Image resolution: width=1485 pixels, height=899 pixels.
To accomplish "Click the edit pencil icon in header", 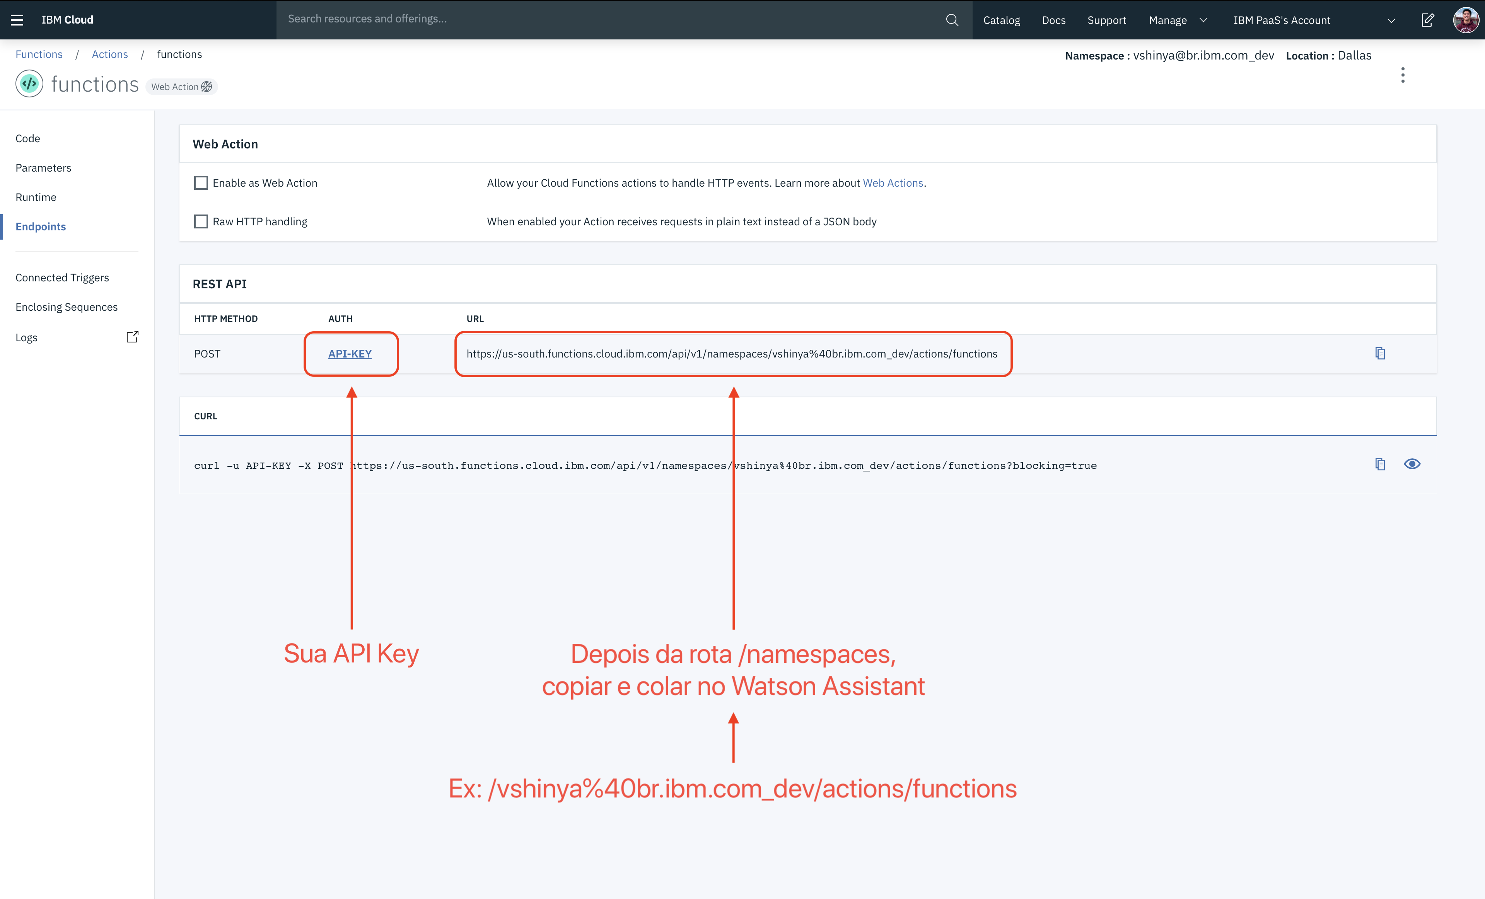I will pos(1427,20).
